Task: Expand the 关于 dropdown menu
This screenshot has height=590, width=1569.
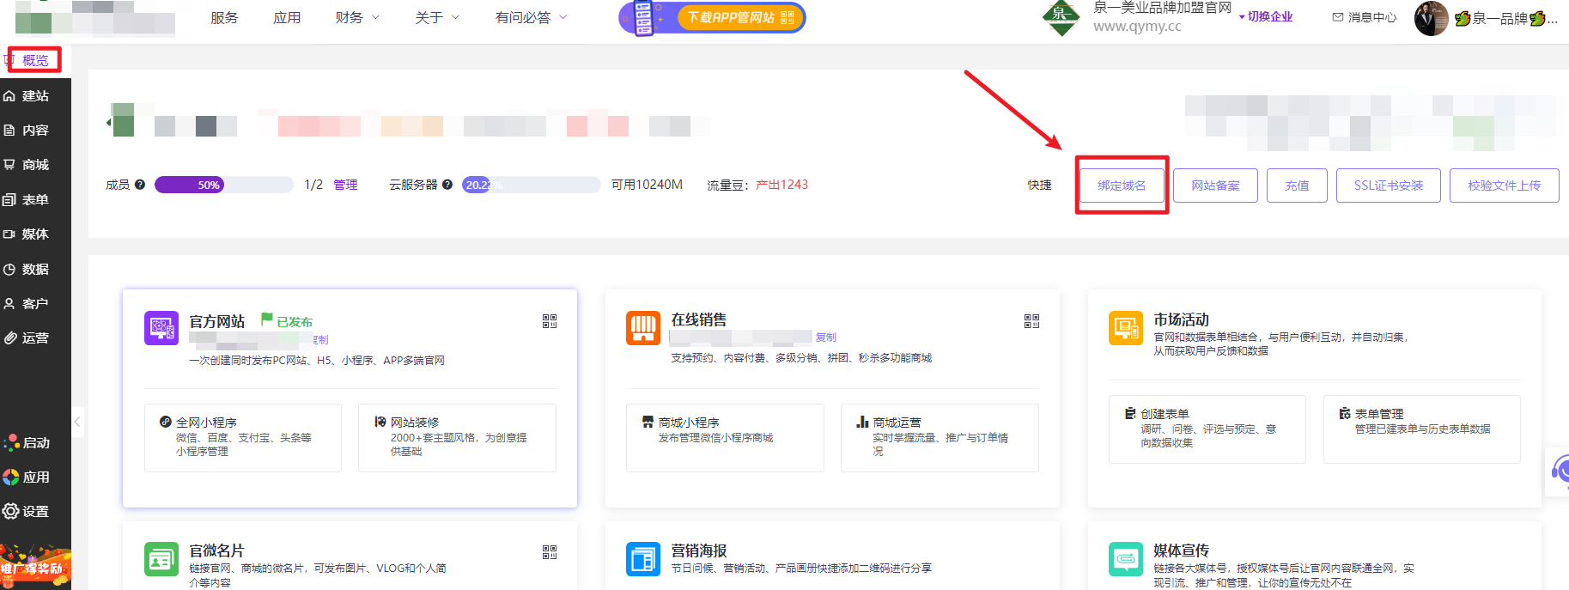Action: 437,17
